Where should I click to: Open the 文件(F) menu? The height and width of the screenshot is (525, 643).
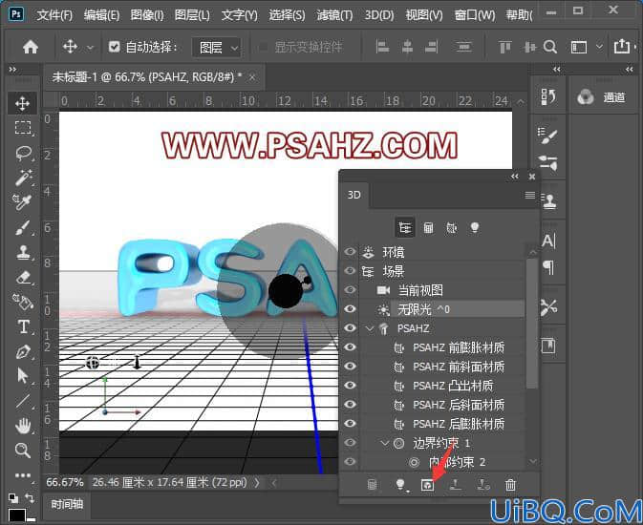(x=54, y=15)
